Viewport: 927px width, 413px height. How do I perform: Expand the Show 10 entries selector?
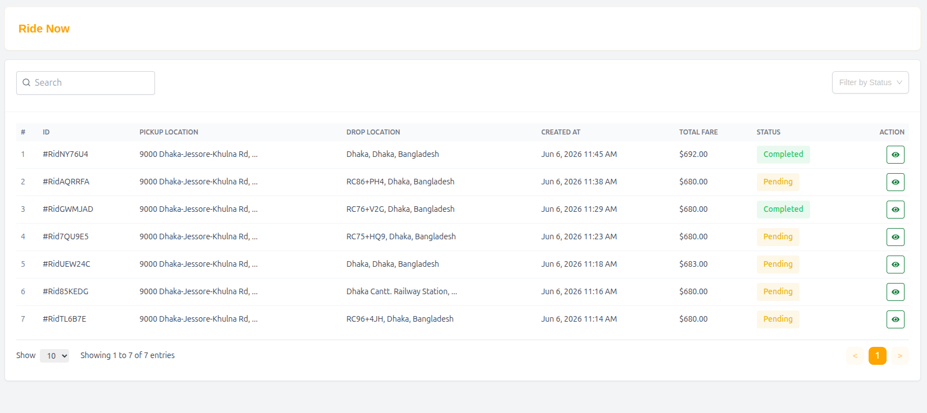(x=54, y=356)
